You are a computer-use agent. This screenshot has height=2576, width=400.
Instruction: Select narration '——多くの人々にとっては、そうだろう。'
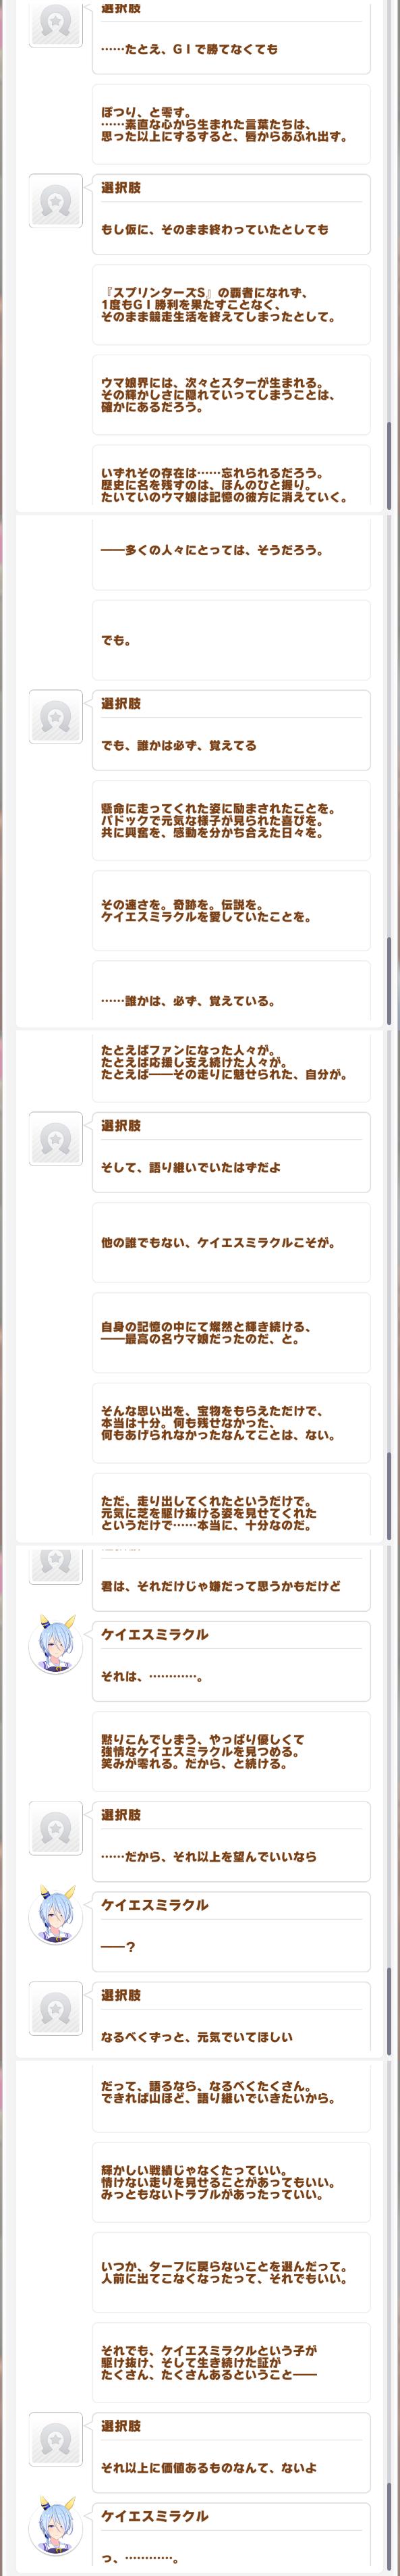231,552
